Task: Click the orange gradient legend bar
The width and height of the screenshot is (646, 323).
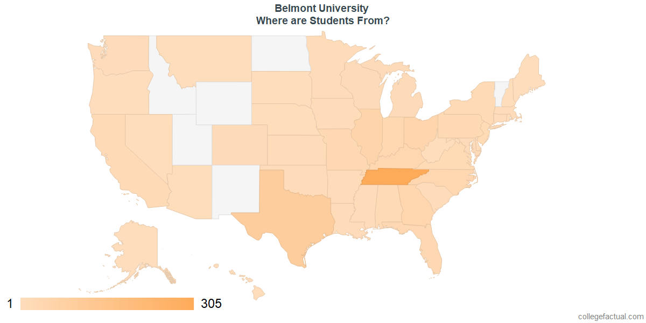Action: [107, 304]
